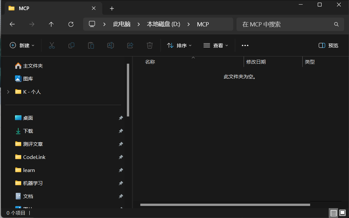Viewport: 349px width, 218px height.
Task: Expand the K - 个人 folder tree
Action: [8, 92]
